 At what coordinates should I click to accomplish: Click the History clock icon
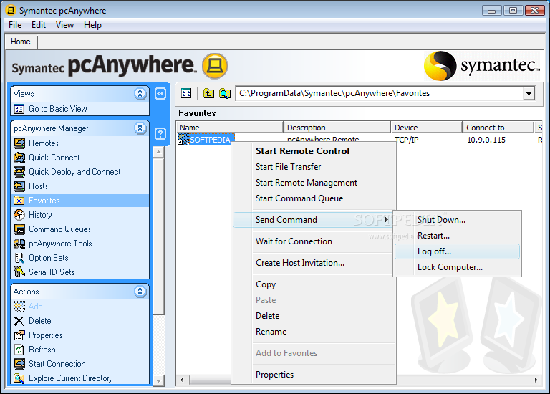tap(19, 215)
